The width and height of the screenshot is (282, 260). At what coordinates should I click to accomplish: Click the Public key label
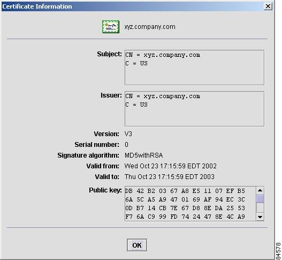(x=105, y=190)
